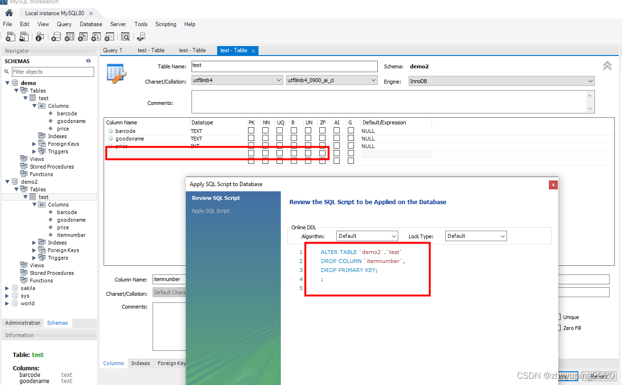Close the Apply SQL Script dialog
Image resolution: width=622 pixels, height=385 pixels.
click(553, 184)
